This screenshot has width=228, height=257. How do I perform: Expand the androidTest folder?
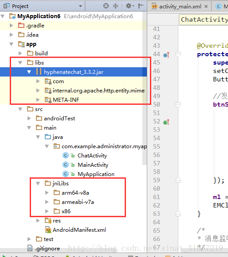[x=29, y=119]
